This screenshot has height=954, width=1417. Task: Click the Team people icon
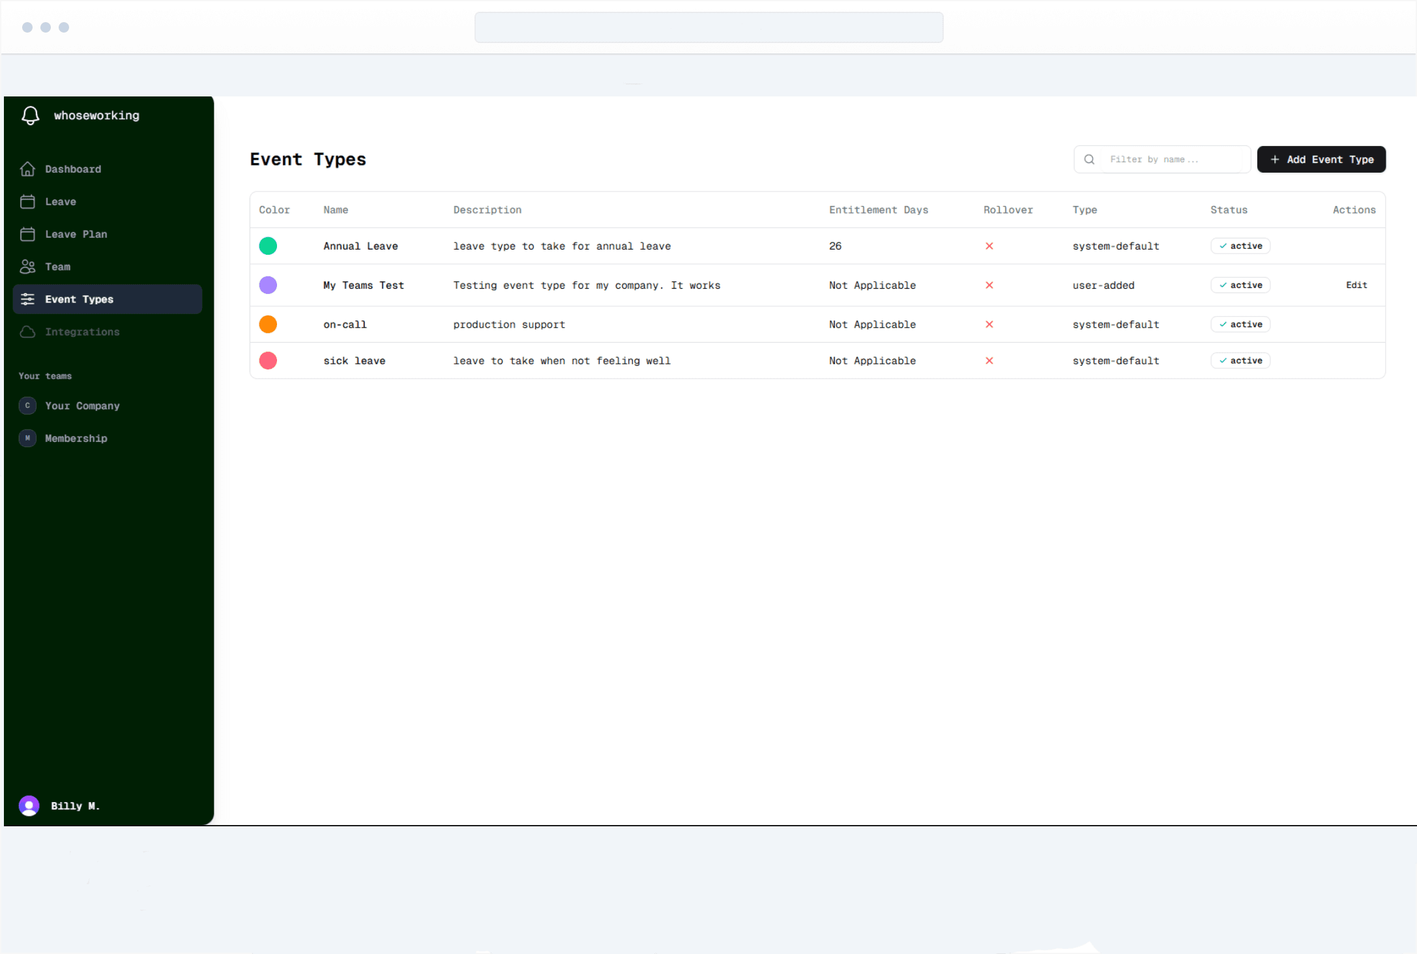27,267
